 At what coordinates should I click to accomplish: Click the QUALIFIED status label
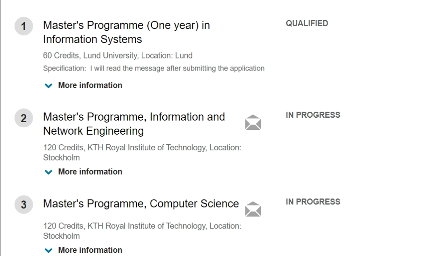click(x=307, y=23)
